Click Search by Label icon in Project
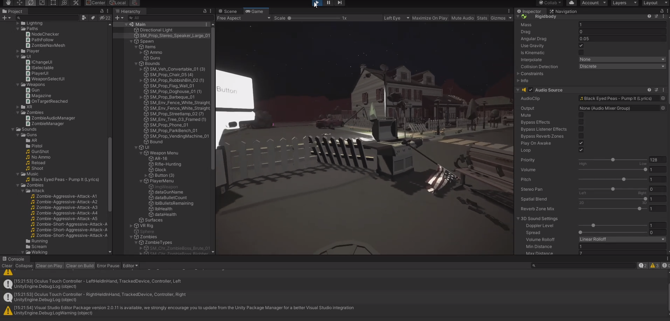670x321 pixels. click(x=93, y=18)
